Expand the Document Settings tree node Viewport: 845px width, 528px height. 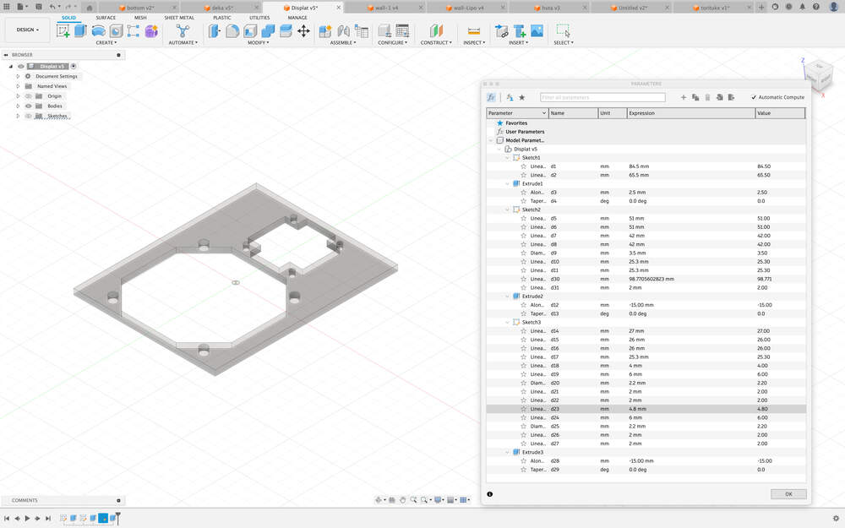(18, 77)
